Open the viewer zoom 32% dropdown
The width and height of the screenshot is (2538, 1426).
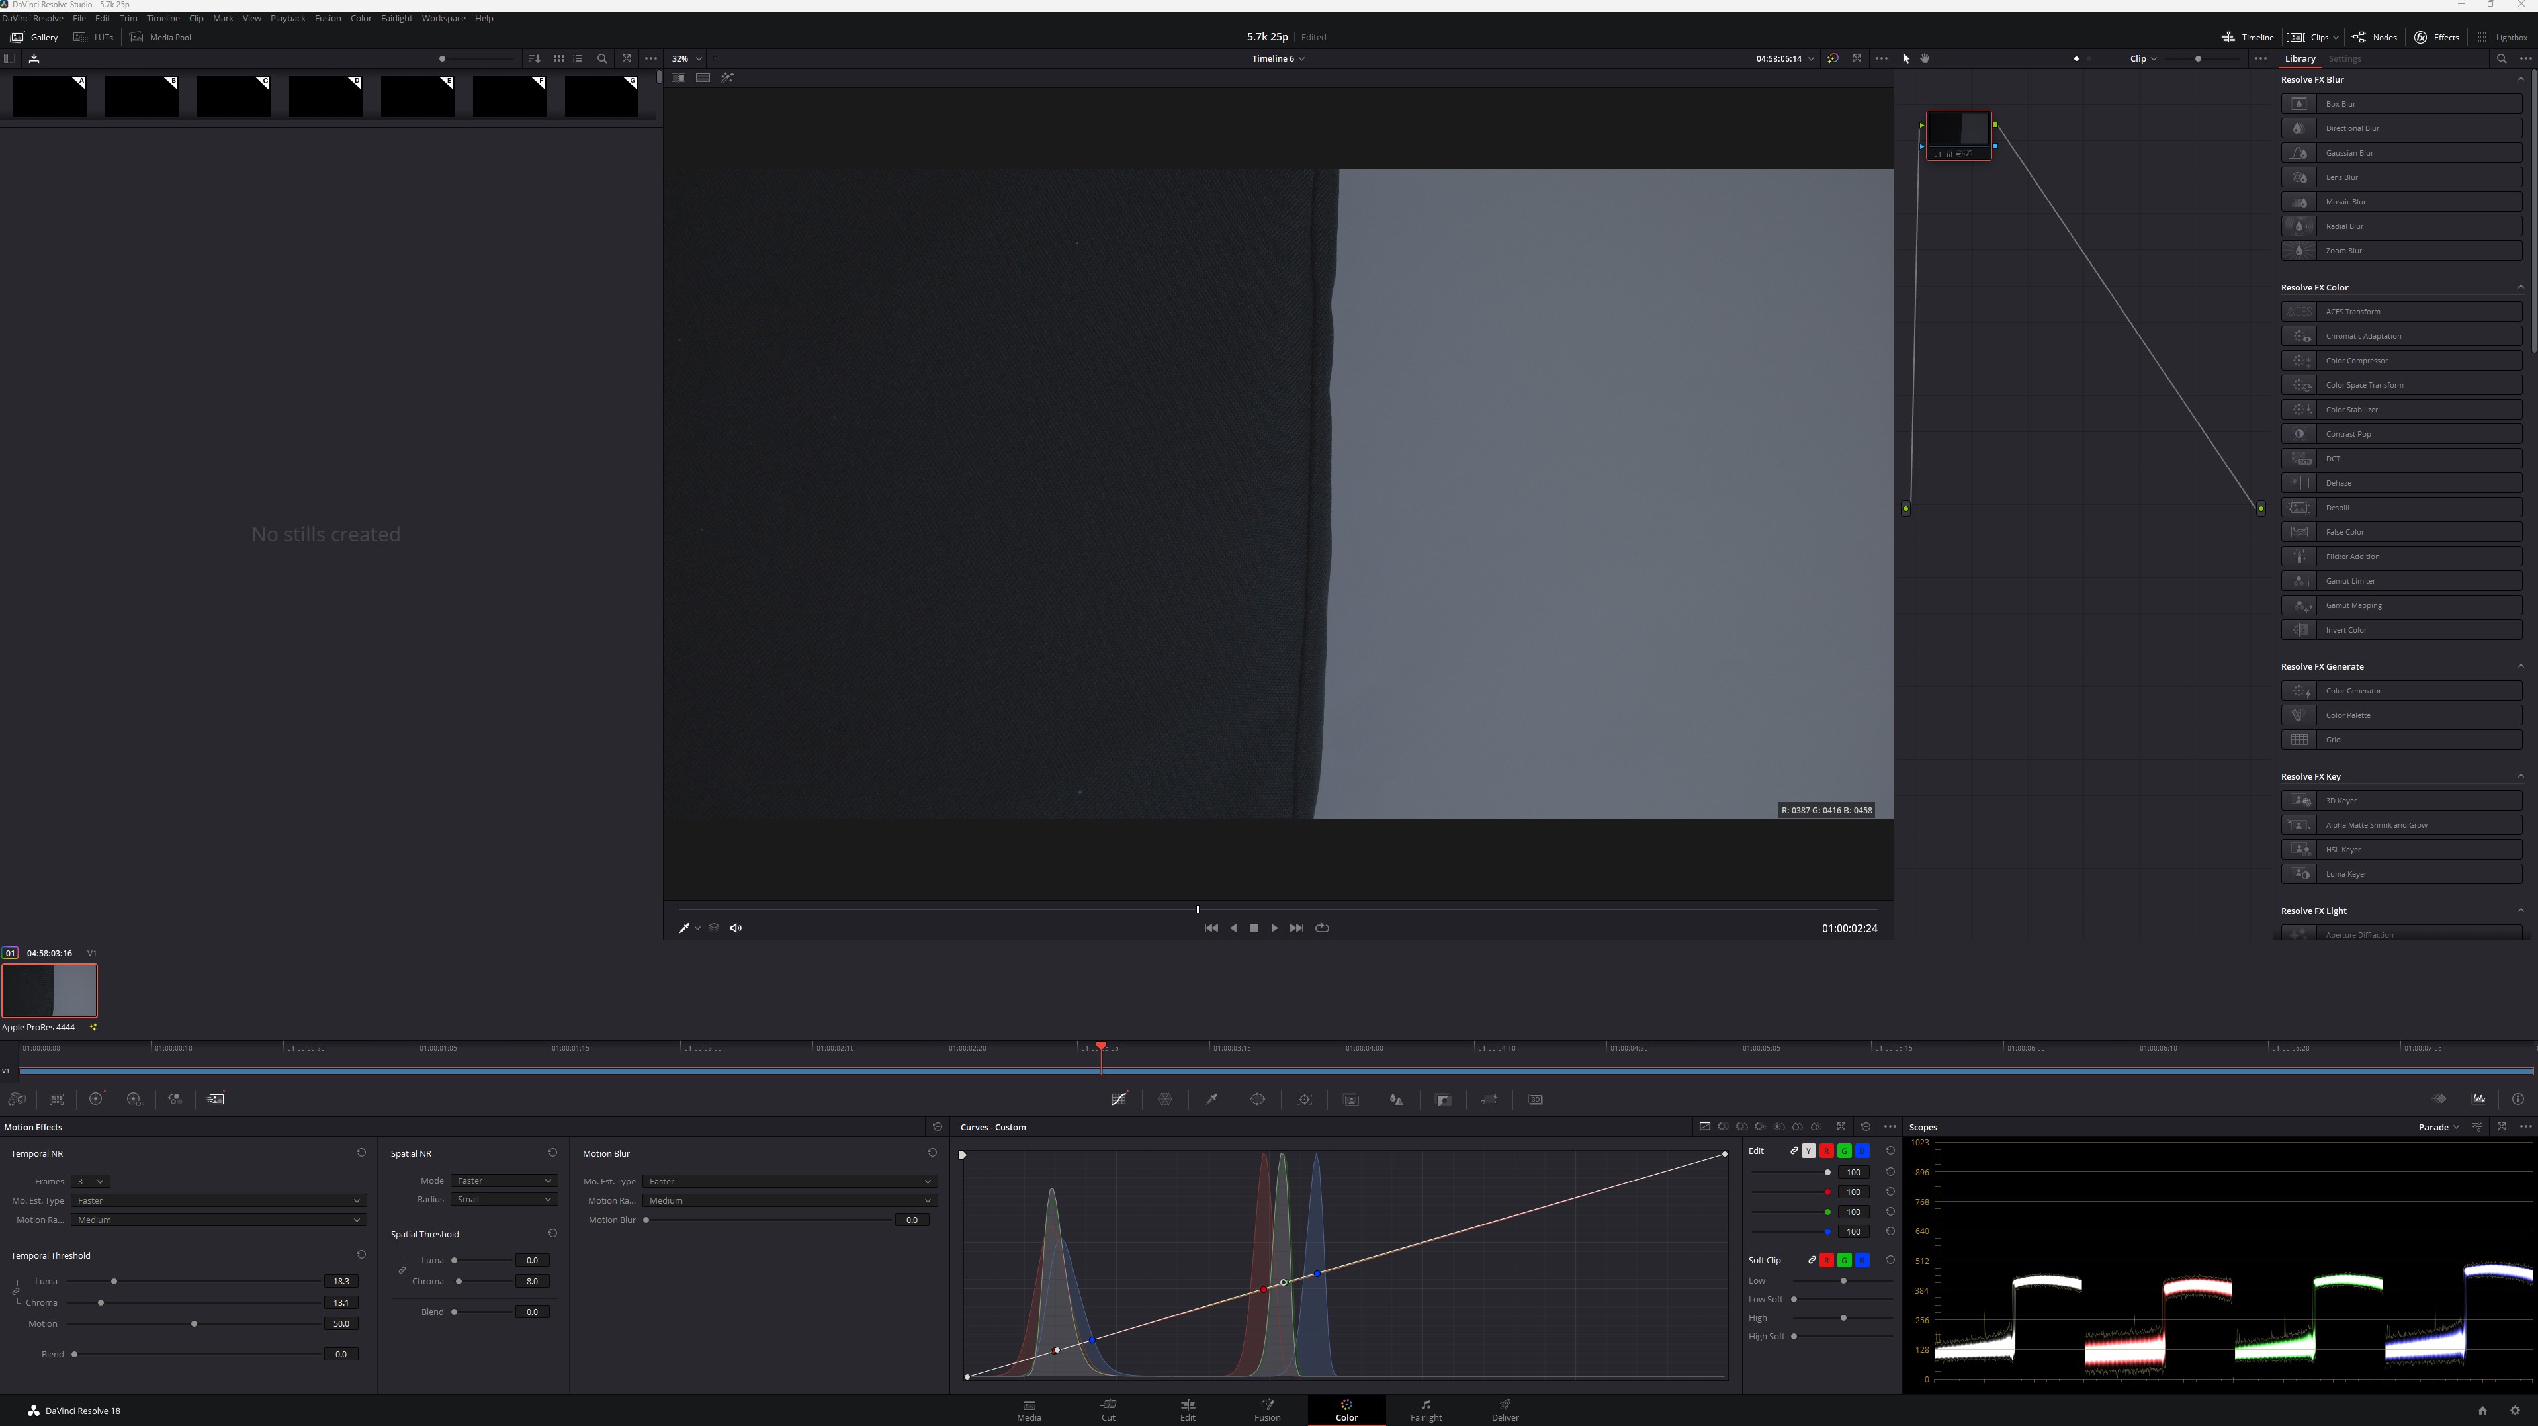[687, 58]
